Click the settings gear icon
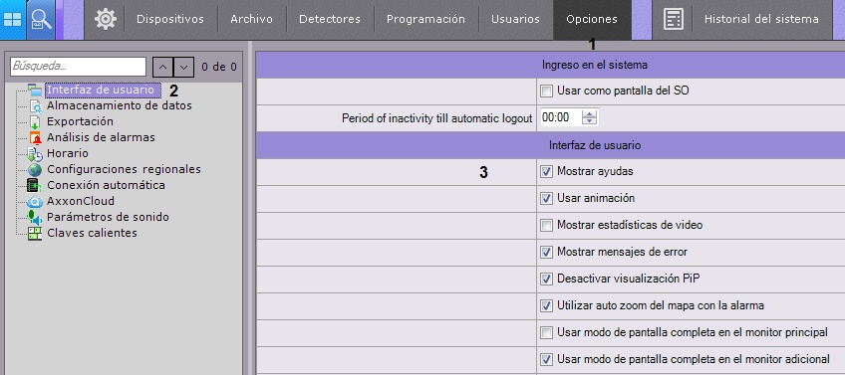Image resolution: width=845 pixels, height=375 pixels. click(105, 19)
